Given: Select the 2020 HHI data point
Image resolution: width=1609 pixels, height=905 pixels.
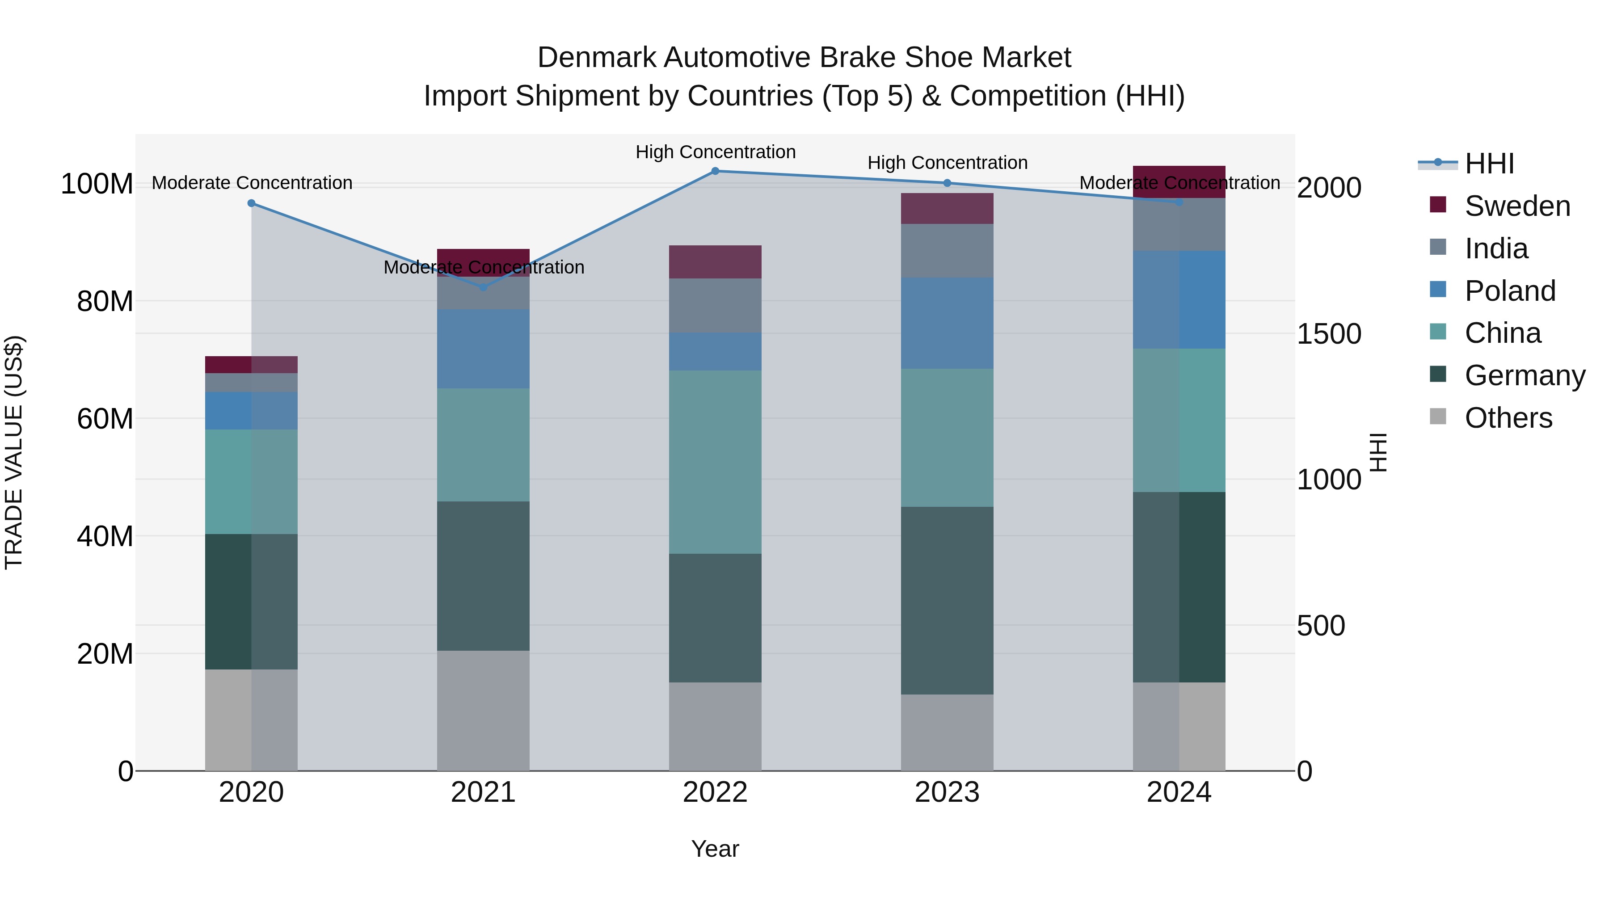Looking at the screenshot, I should click(251, 203).
